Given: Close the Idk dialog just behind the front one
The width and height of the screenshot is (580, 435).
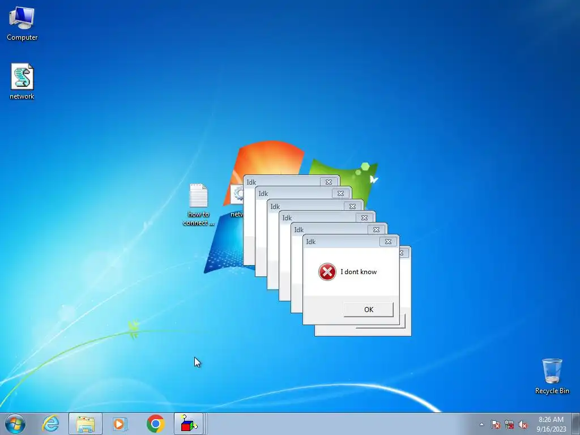Looking at the screenshot, I should tap(376, 230).
